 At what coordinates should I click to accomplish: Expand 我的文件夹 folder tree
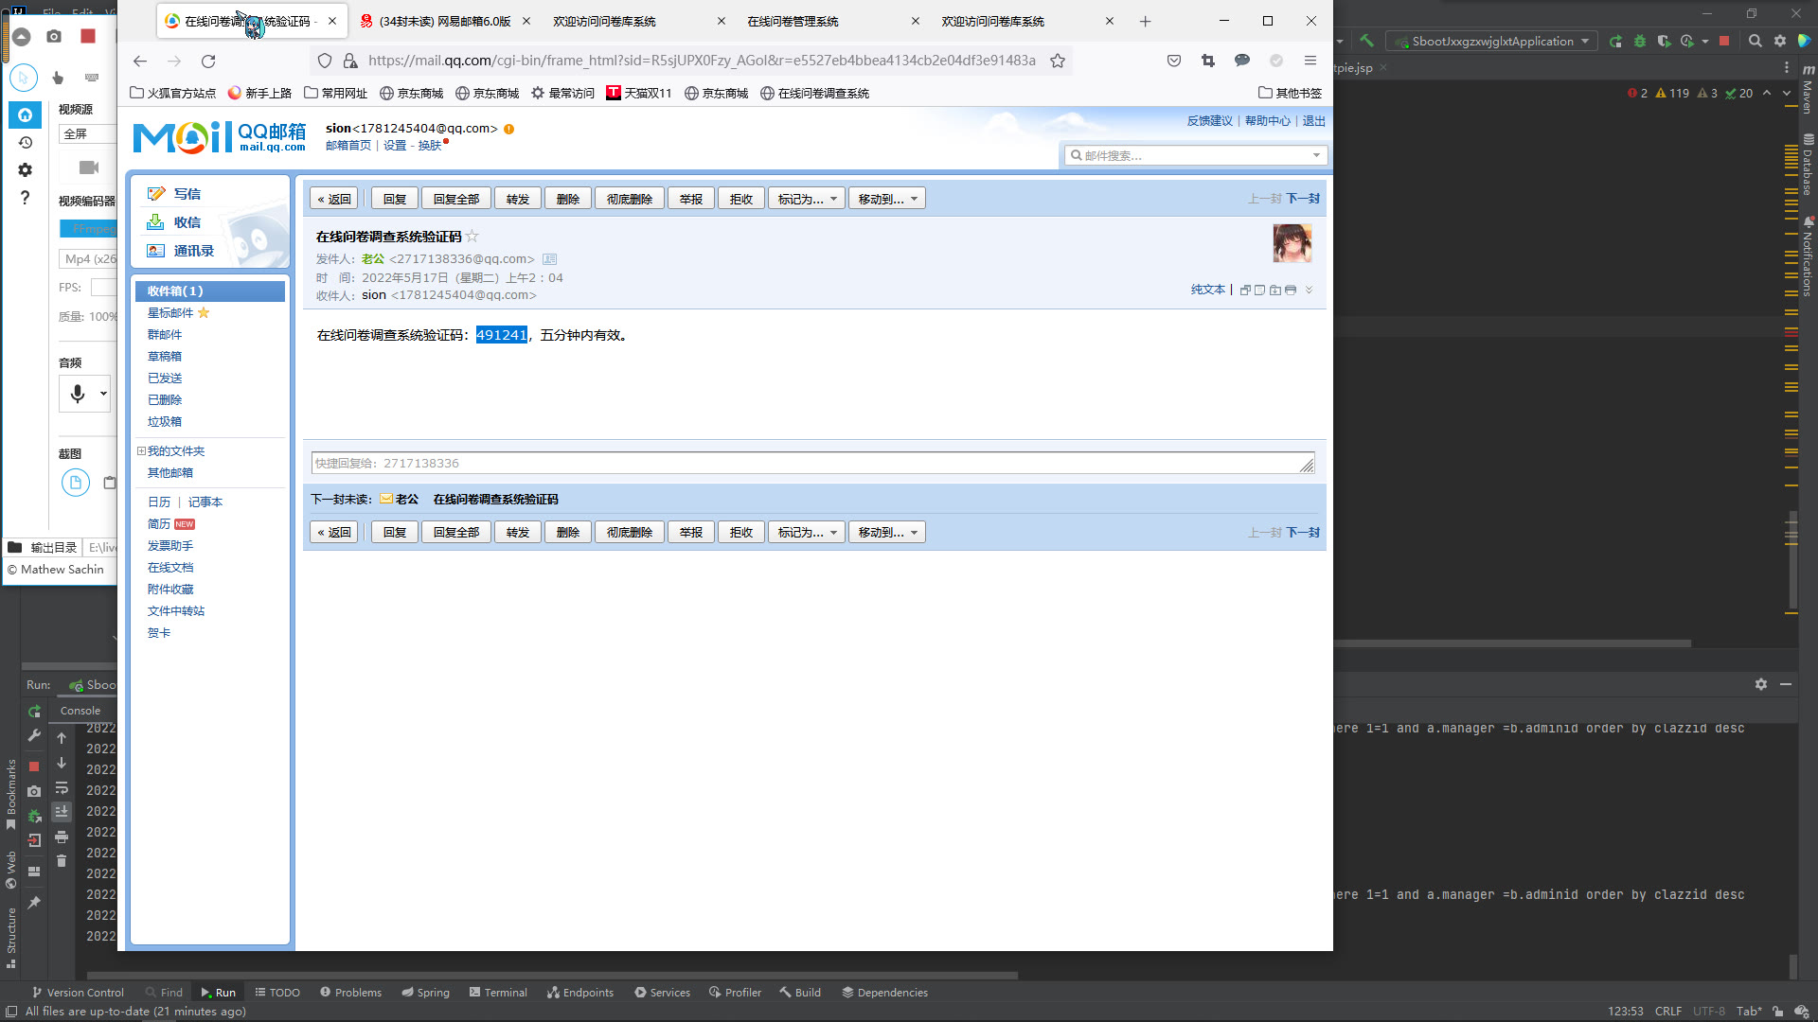click(141, 451)
